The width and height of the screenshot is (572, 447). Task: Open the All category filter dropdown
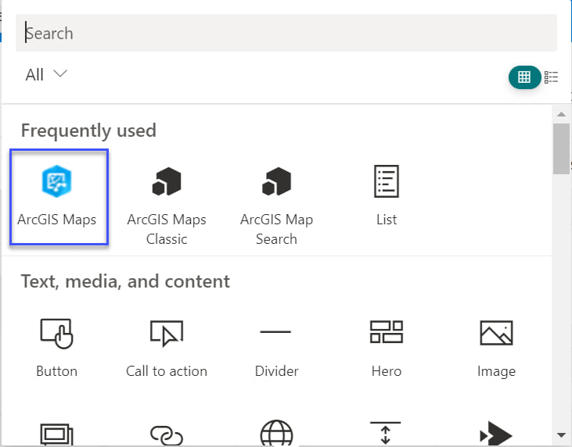tap(46, 75)
